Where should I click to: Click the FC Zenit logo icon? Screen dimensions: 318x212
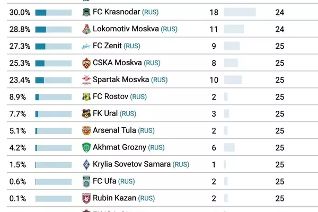click(86, 46)
